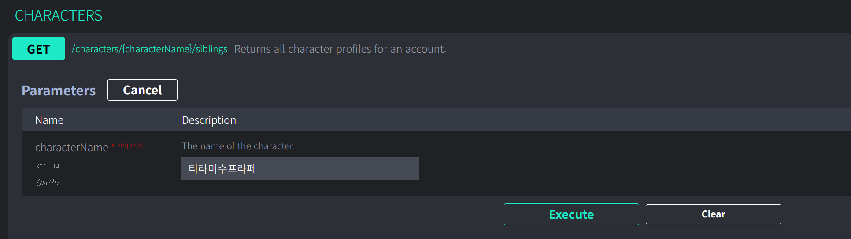Image resolution: width=851 pixels, height=239 pixels.
Task: Click the characterName parameter label
Action: tap(71, 148)
